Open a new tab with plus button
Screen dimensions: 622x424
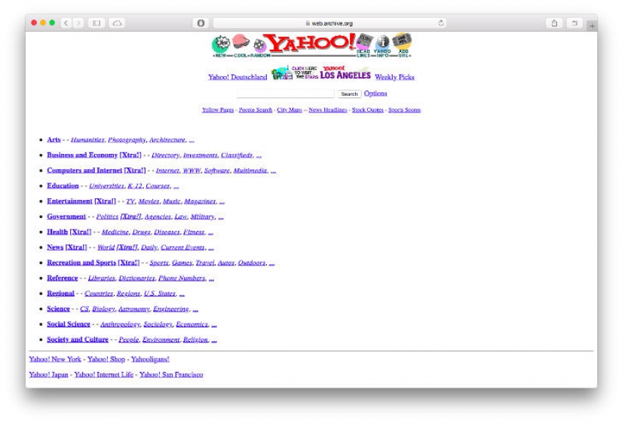point(591,25)
